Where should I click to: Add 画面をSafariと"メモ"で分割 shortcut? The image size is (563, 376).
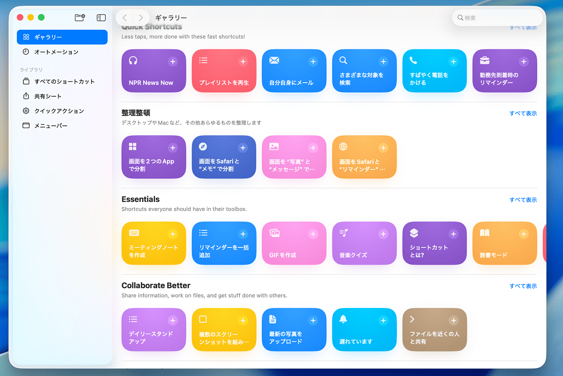(243, 148)
